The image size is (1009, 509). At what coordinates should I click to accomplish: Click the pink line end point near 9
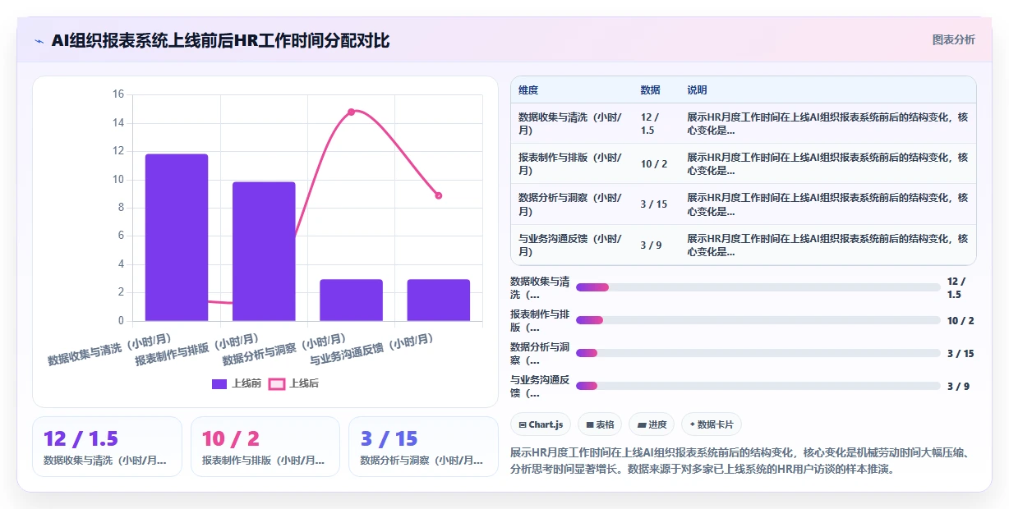(x=439, y=195)
